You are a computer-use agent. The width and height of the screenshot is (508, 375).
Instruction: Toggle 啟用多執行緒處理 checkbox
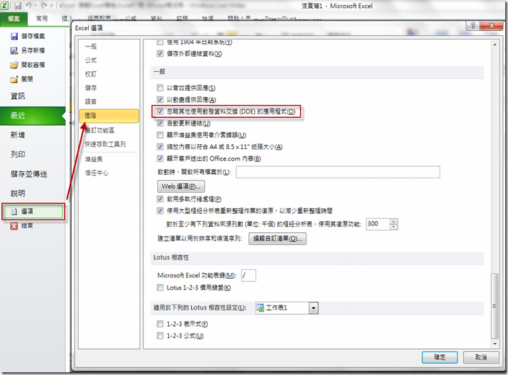tap(160, 199)
